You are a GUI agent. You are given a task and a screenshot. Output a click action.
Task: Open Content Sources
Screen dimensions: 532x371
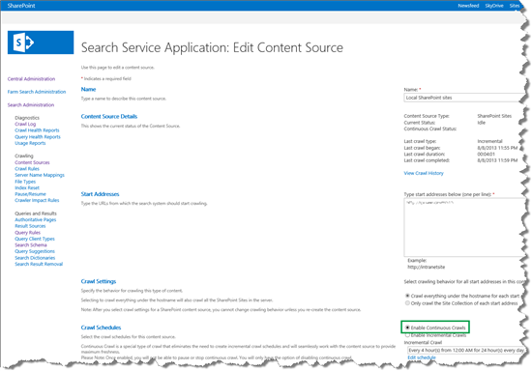(x=32, y=162)
